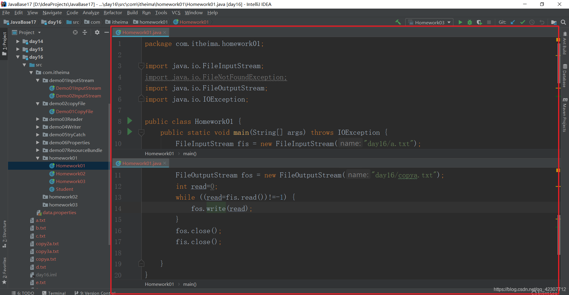Open Project Structure icon in toolbar
The height and width of the screenshot is (295, 569).
[554, 22]
